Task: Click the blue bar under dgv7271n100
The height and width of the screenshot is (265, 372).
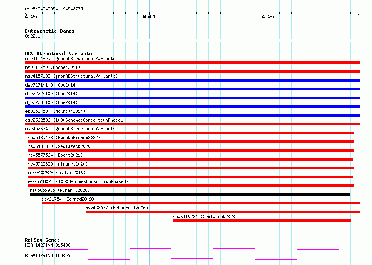Action: tap(192, 89)
